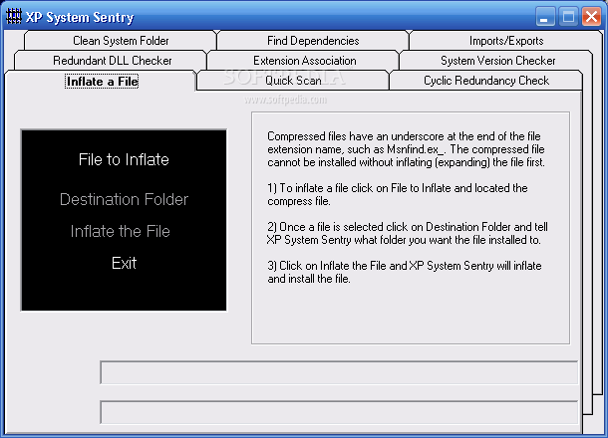Image resolution: width=608 pixels, height=438 pixels.
Task: Click the upper empty path field
Action: pos(339,372)
